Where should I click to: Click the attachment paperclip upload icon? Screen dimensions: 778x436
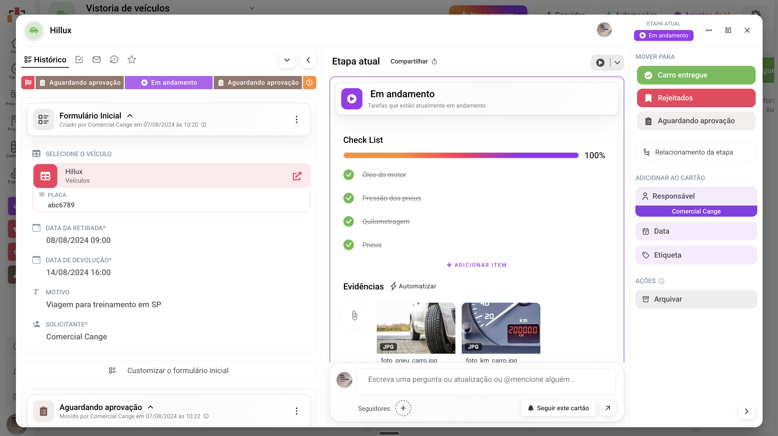click(354, 315)
